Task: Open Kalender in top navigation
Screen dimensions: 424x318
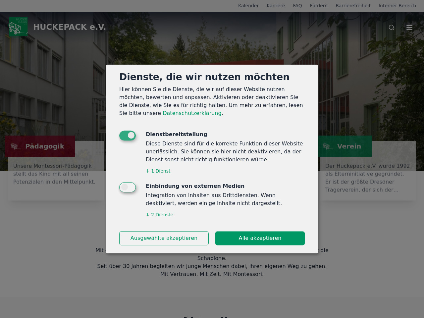Action: (248, 6)
